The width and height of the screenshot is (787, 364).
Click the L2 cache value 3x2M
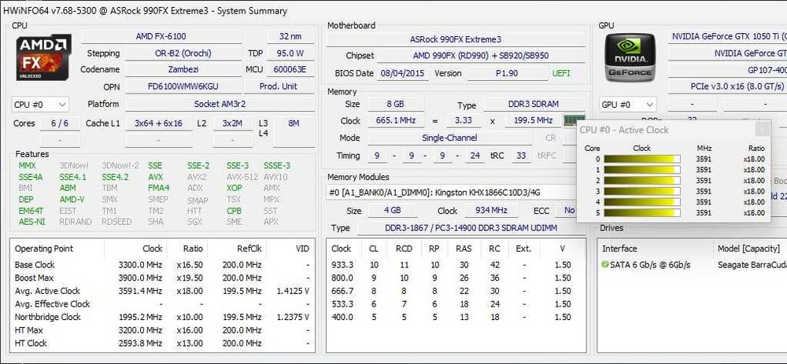(x=233, y=123)
